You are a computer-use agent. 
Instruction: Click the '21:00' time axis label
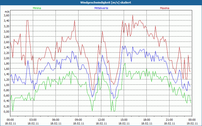(169, 120)
